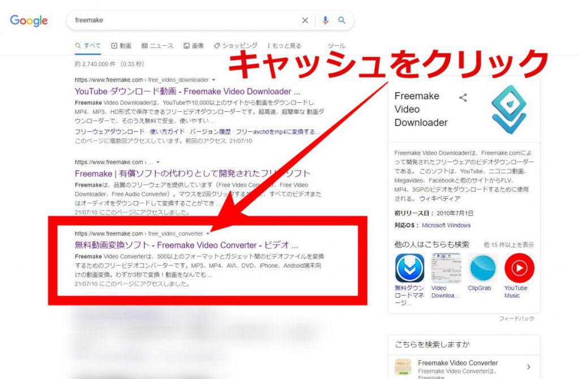Open the ClipGrab related search icon
Viewport: 579px width, 379px height.
tap(483, 268)
